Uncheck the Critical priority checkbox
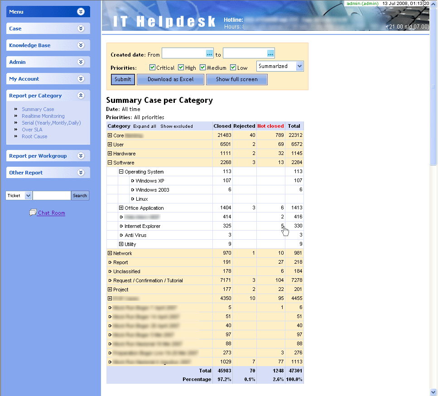The height and width of the screenshot is (396, 438). coord(153,68)
